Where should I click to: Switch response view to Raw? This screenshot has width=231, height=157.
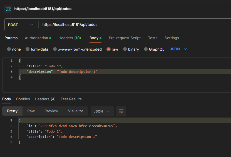[31, 111]
